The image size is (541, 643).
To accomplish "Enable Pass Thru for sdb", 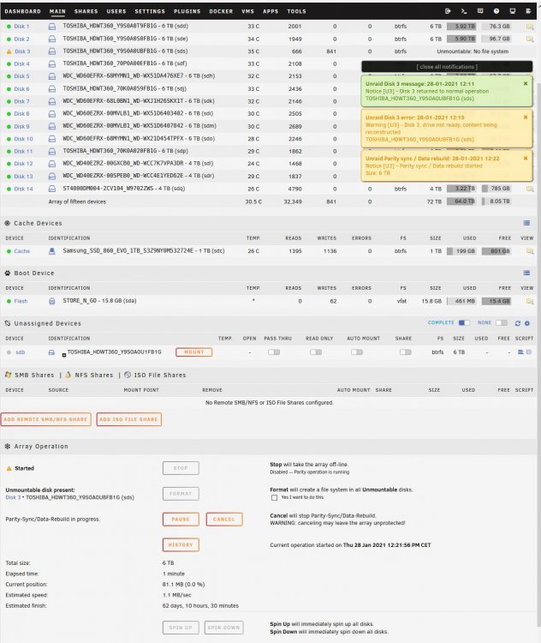I will (274, 352).
